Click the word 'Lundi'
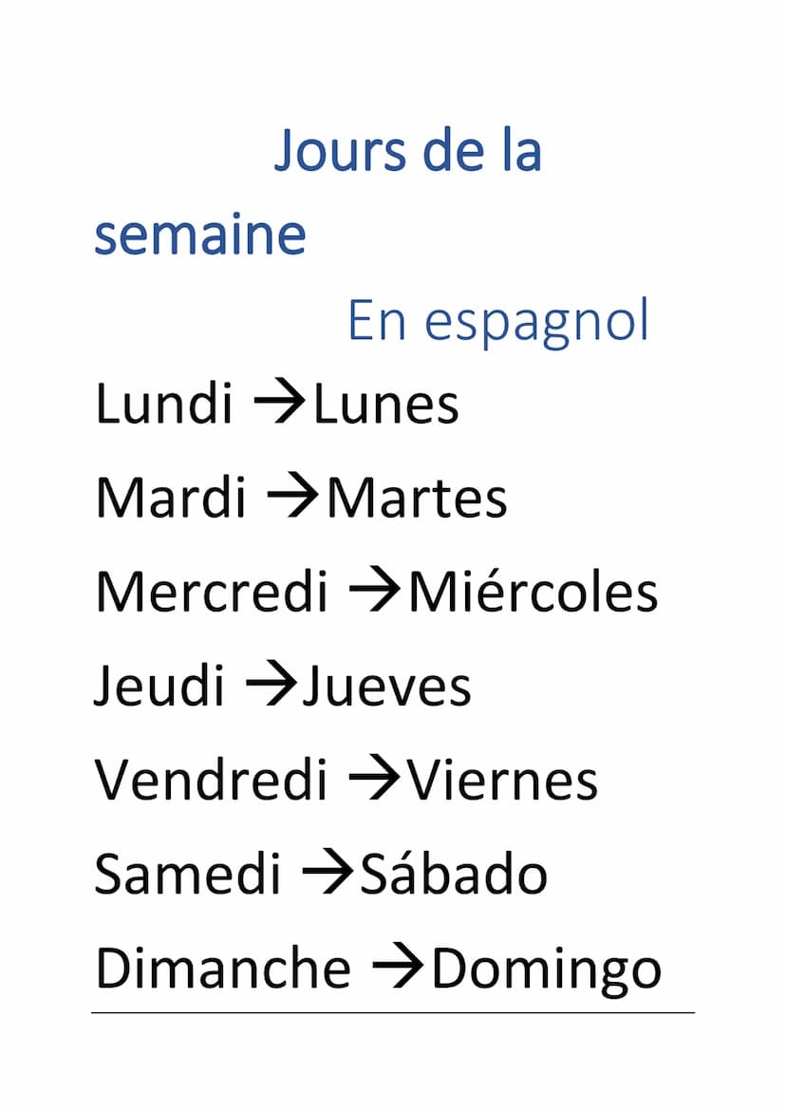The image size is (786, 1112). tap(163, 404)
